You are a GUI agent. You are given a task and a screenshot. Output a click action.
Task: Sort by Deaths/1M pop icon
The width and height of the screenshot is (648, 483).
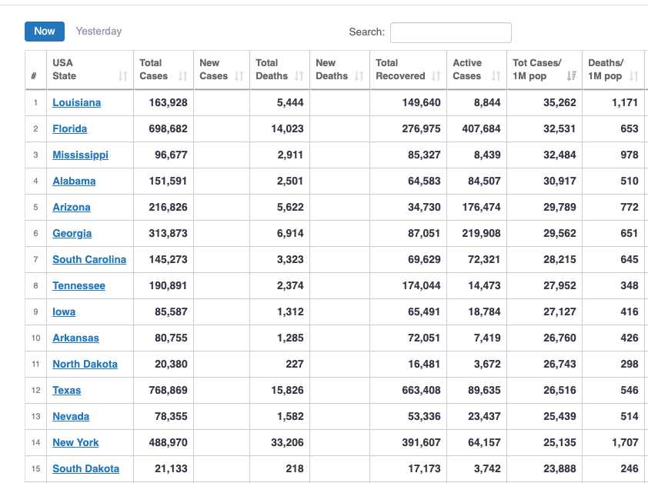634,76
